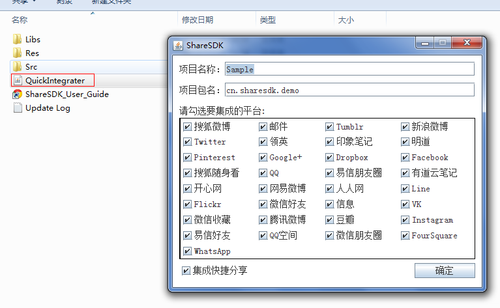Click the 确定 button

pyautogui.click(x=445, y=270)
